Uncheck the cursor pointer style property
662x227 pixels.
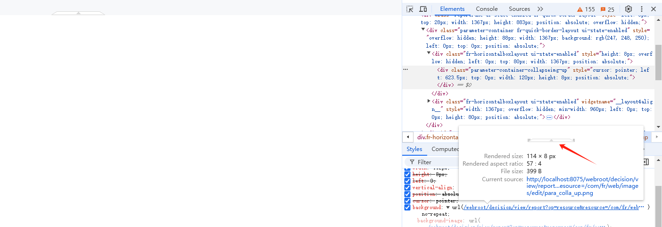tap(407, 201)
